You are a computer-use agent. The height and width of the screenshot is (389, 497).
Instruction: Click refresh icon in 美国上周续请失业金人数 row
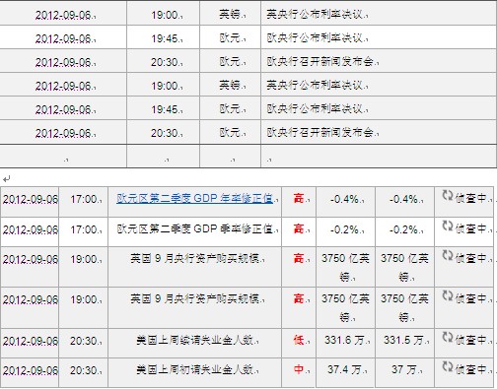[x=448, y=337]
